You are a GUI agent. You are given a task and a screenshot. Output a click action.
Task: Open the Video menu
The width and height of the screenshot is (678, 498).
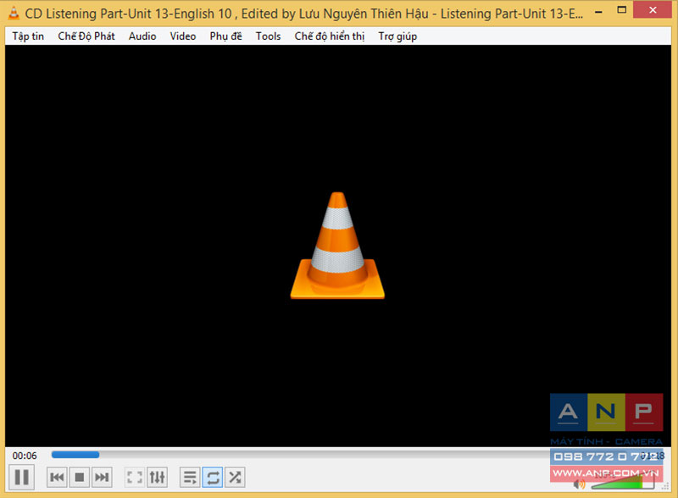[183, 36]
